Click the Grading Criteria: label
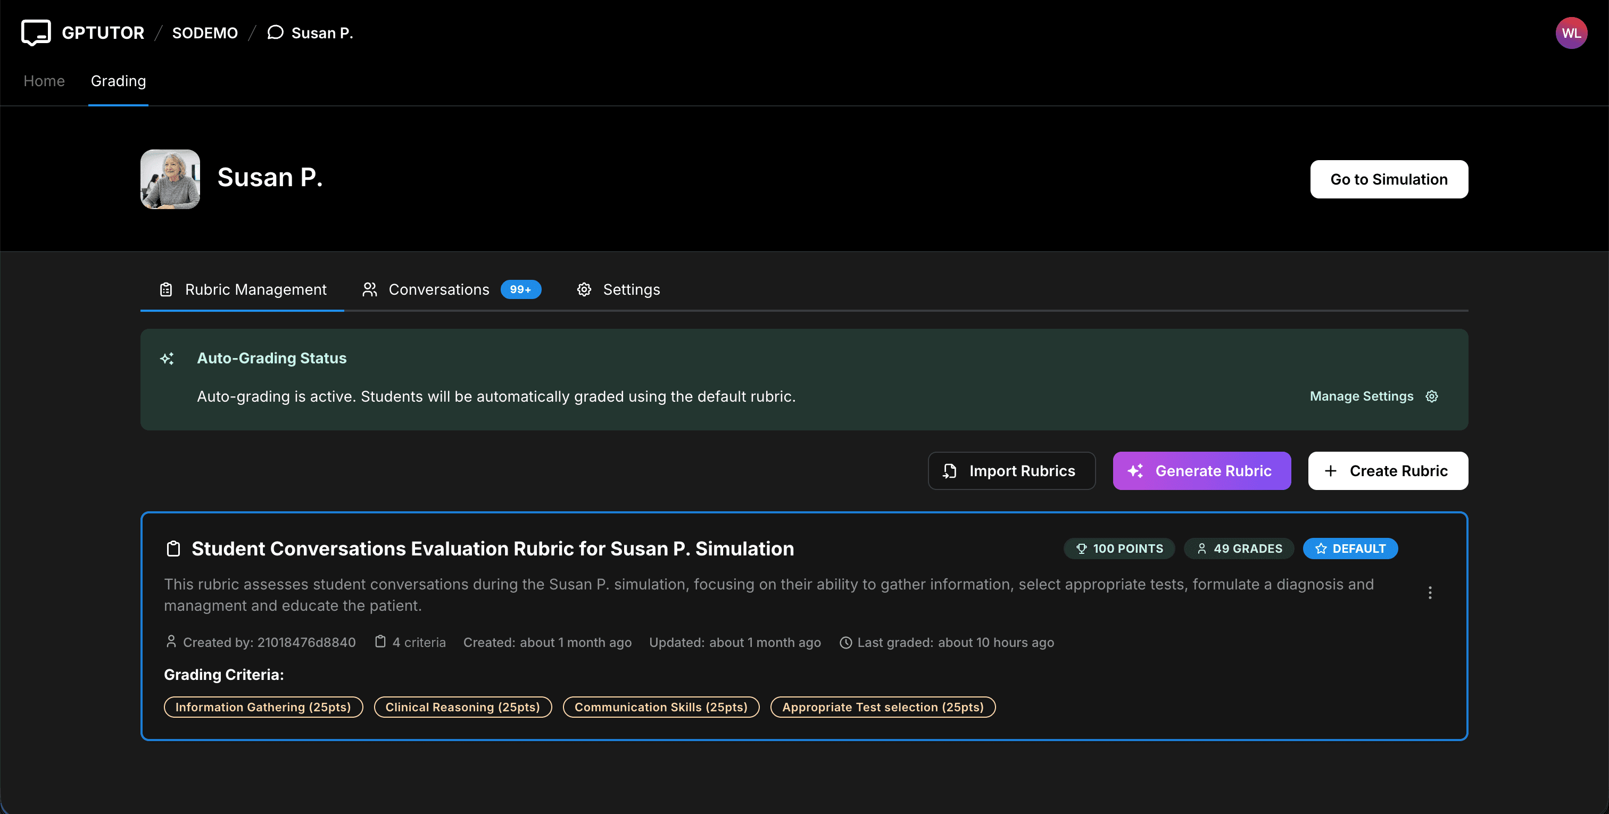This screenshot has width=1609, height=814. [x=223, y=675]
